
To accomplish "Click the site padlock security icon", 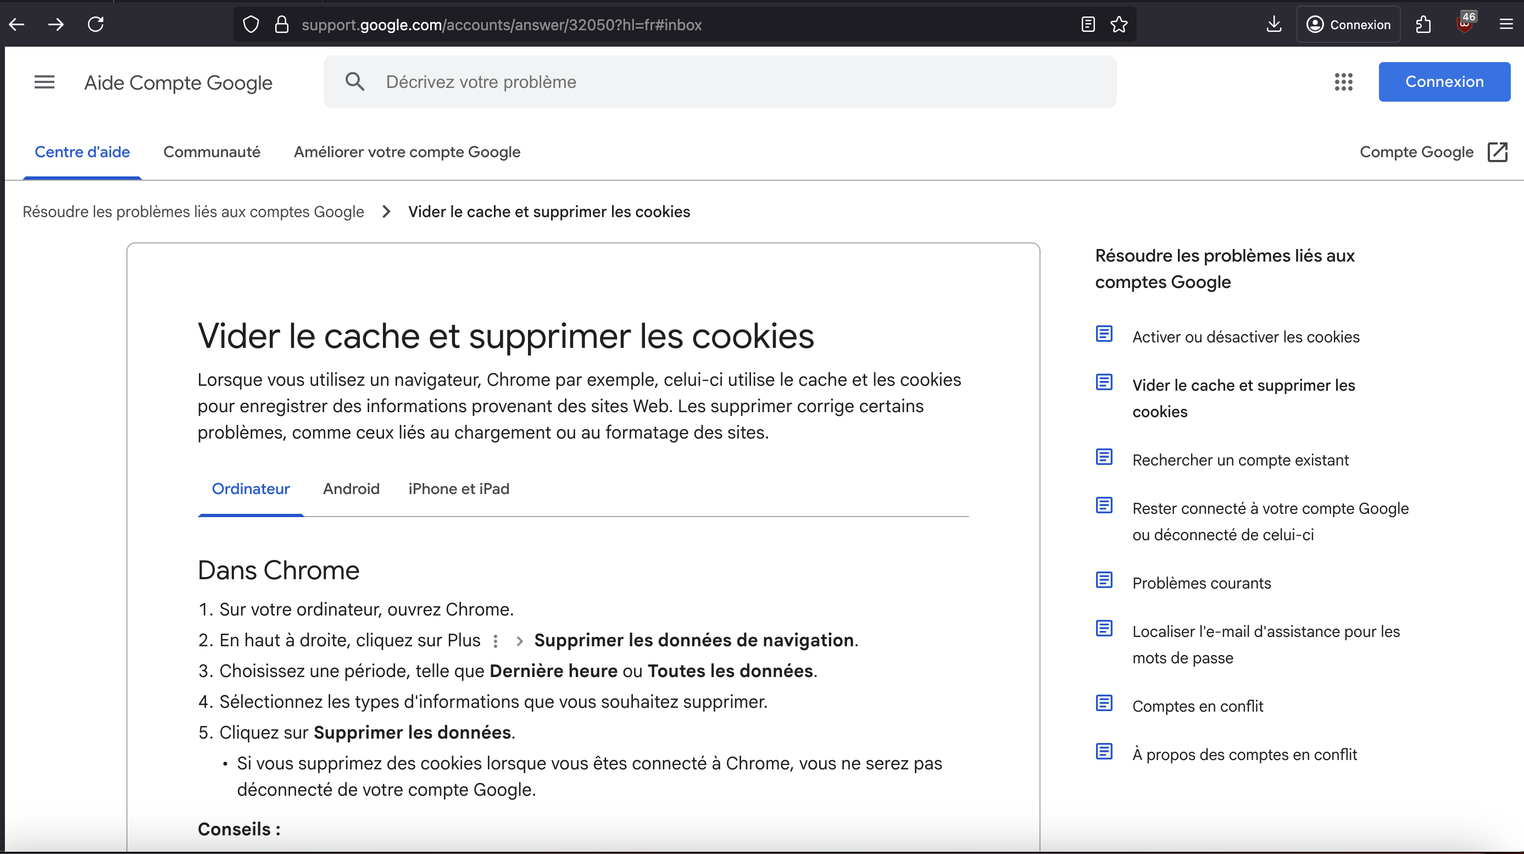I will [282, 25].
